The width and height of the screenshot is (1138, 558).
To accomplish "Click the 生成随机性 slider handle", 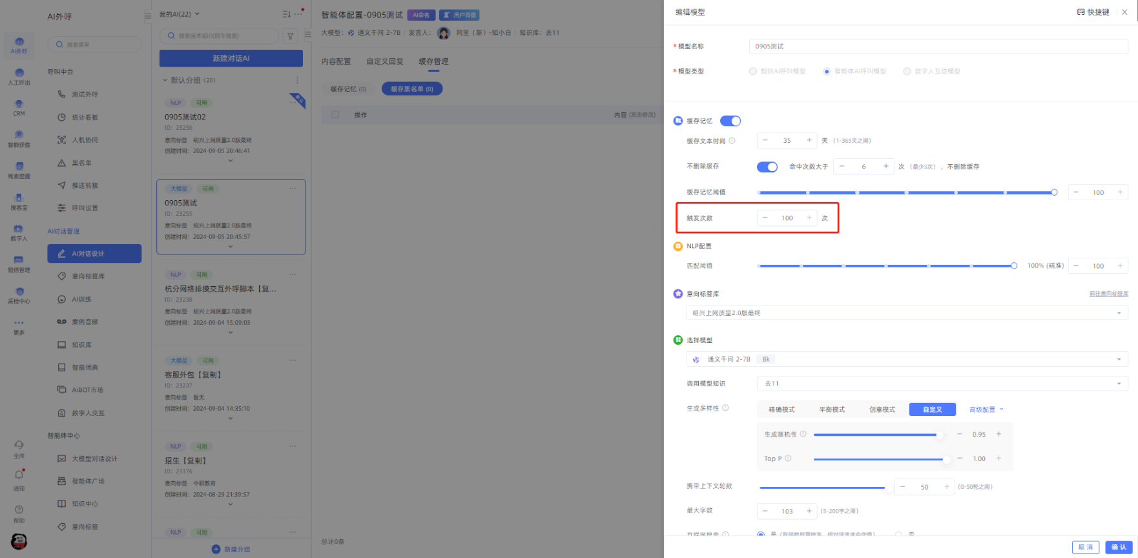I will 938,435.
